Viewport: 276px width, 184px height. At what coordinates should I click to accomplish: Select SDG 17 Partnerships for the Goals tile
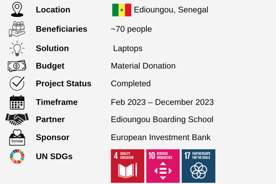[x=198, y=166]
